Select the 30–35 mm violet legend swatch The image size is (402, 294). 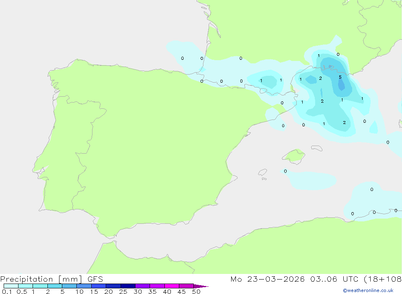(x=143, y=286)
